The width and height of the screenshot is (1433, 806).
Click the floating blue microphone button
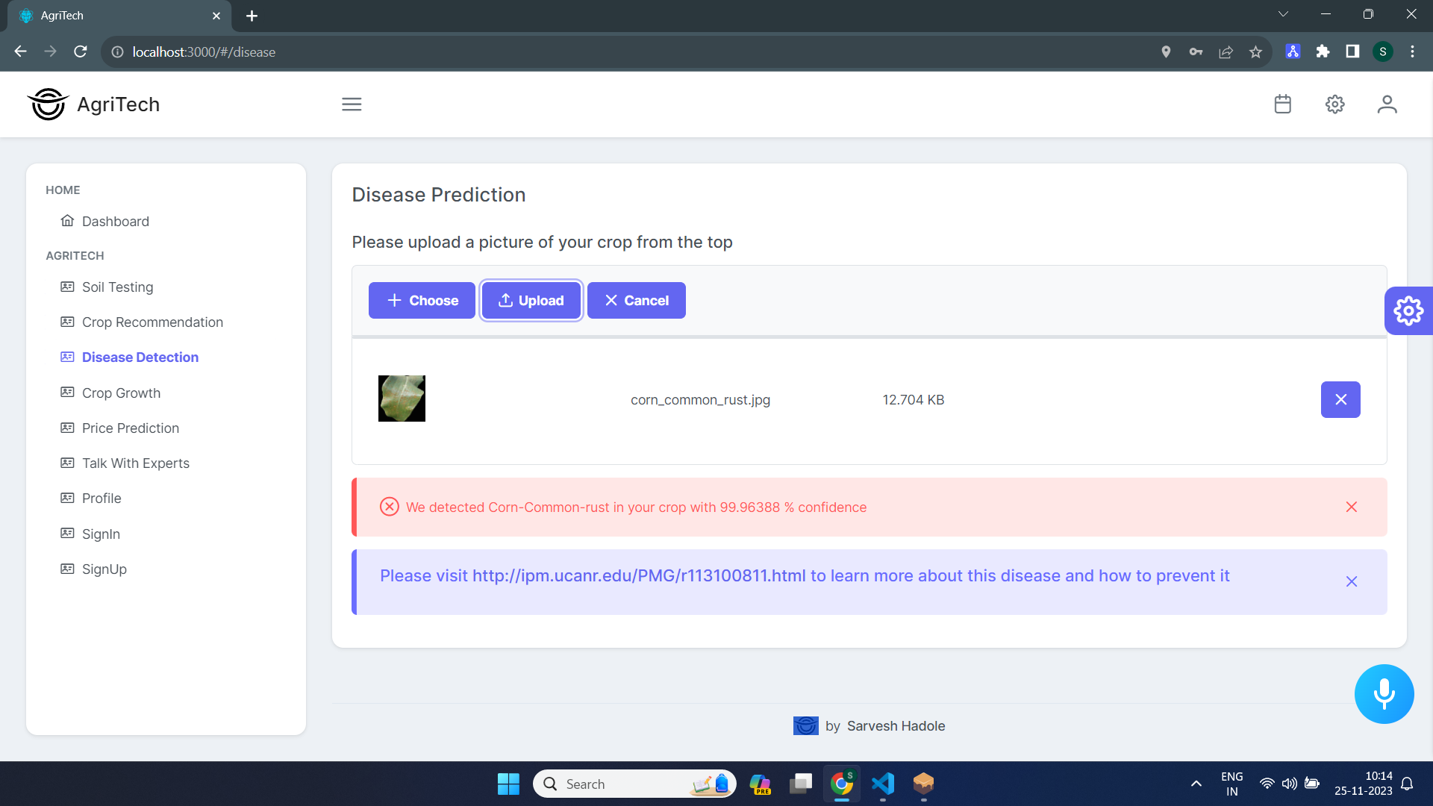pos(1384,694)
